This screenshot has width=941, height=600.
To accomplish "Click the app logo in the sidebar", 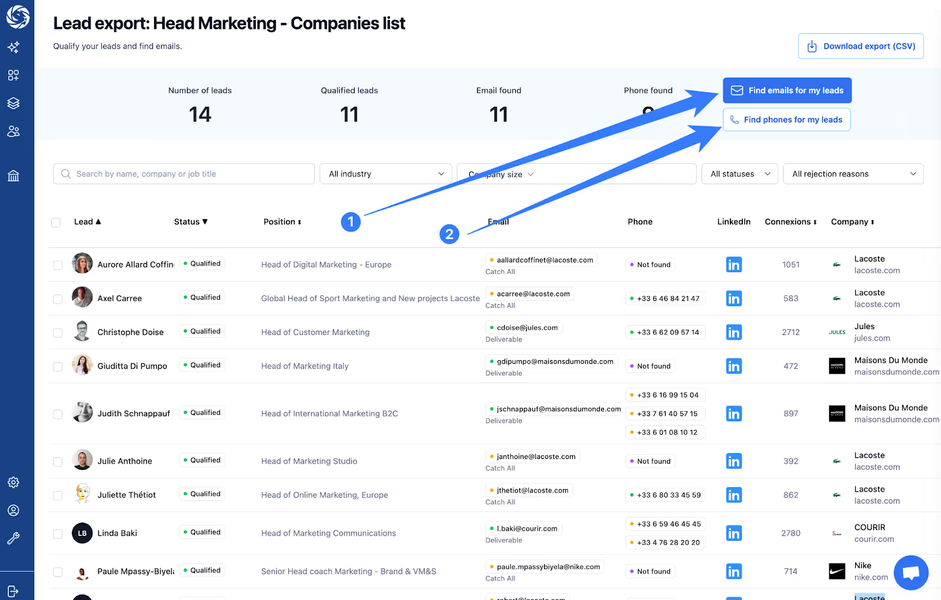I will point(18,17).
